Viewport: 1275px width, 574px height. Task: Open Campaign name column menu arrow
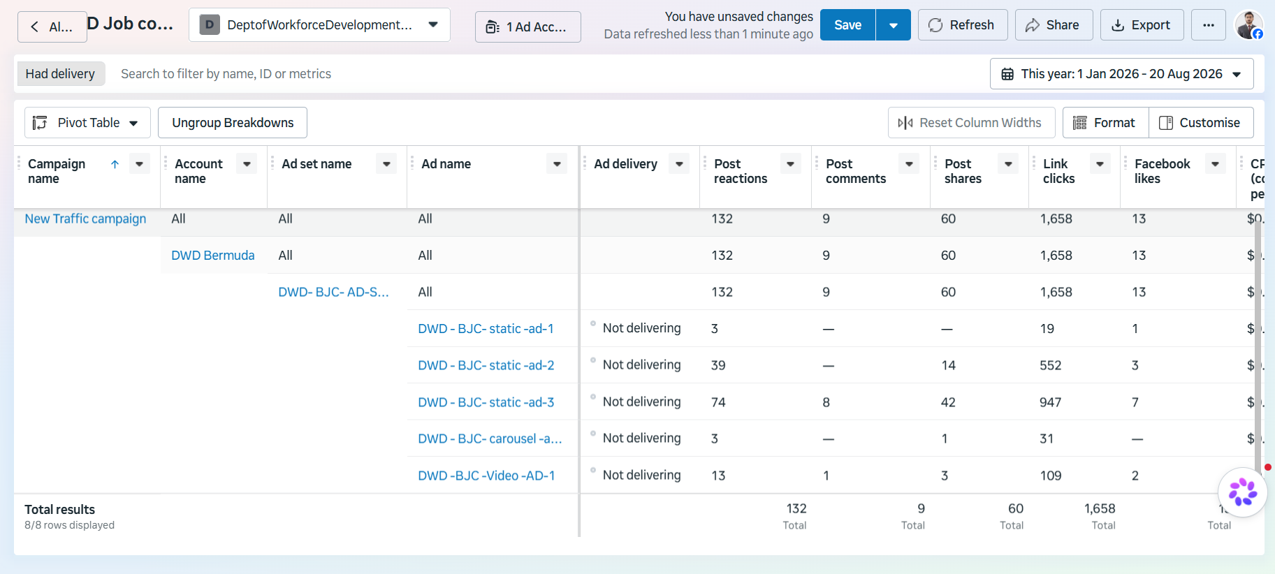click(x=140, y=164)
